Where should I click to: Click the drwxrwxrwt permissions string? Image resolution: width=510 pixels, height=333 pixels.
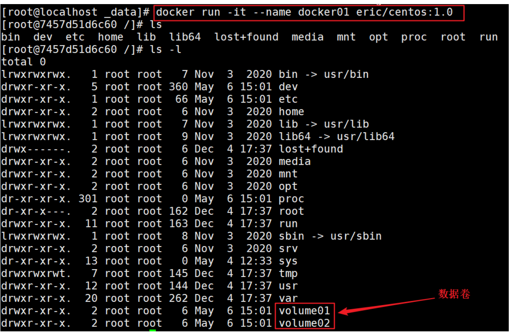click(x=36, y=273)
